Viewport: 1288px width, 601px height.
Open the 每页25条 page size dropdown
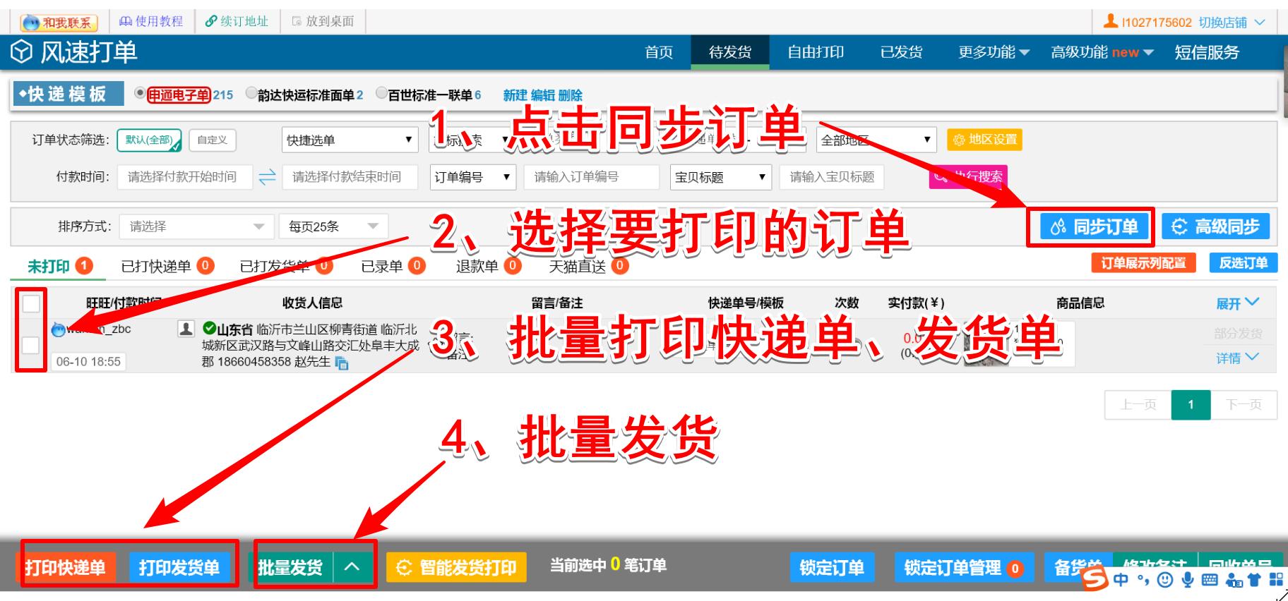click(x=333, y=226)
